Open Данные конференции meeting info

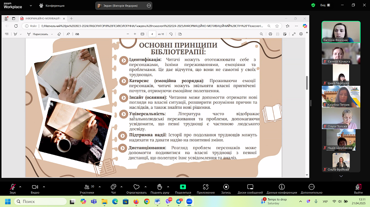point(282,189)
